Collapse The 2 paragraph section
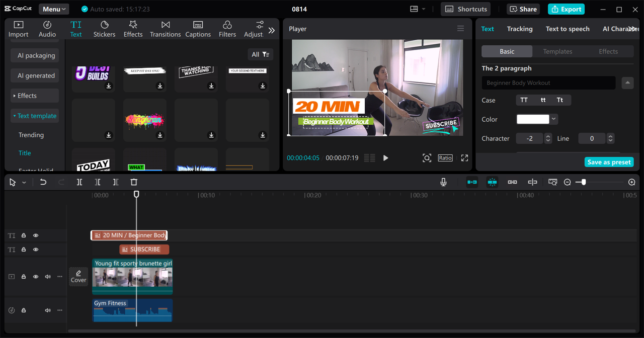The image size is (644, 338). 627,83
